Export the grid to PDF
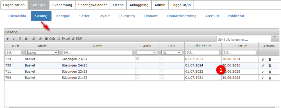The width and height of the screenshot is (281, 108). tap(77, 39)
